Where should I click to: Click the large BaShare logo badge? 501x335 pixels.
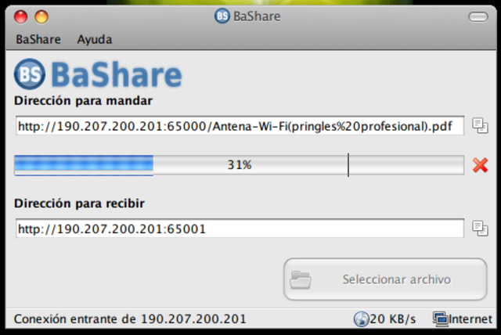pyautogui.click(x=30, y=74)
